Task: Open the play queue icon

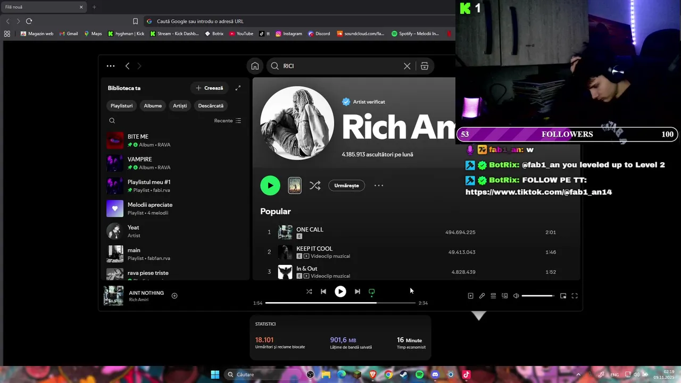Action: (x=493, y=296)
